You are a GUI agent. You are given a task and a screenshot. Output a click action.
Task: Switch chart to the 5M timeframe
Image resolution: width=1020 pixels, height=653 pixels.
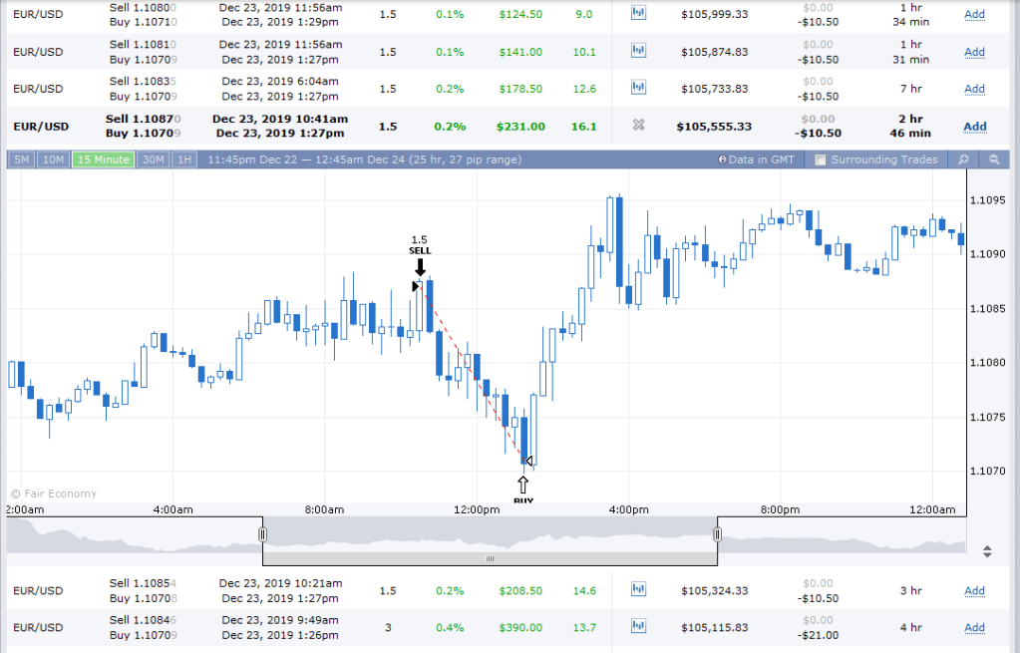[x=22, y=160]
